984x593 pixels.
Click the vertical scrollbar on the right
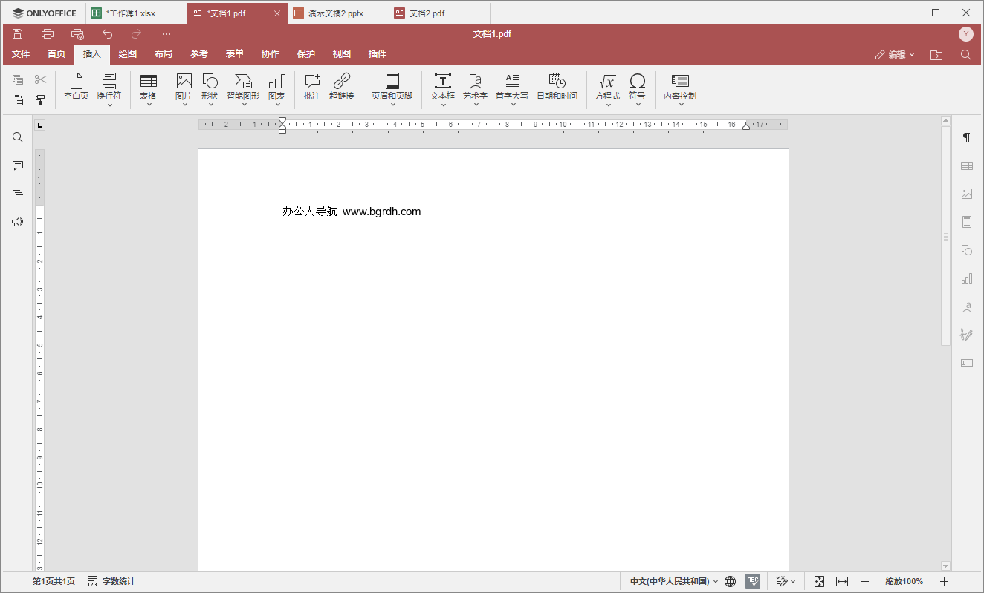click(945, 236)
